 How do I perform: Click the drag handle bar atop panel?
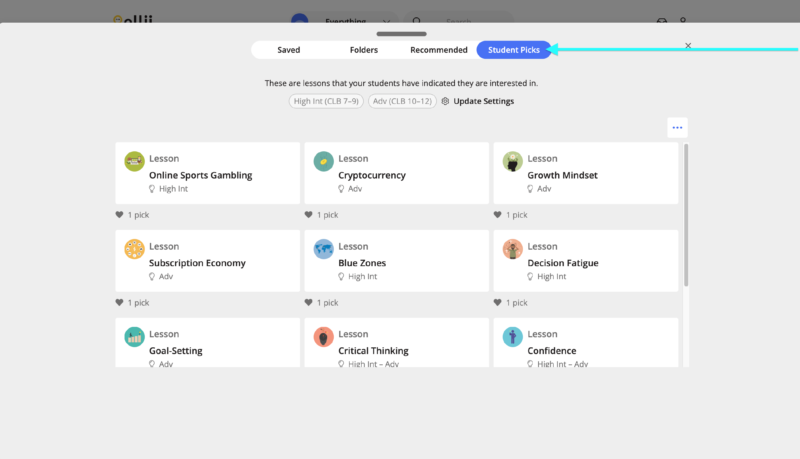click(x=401, y=34)
